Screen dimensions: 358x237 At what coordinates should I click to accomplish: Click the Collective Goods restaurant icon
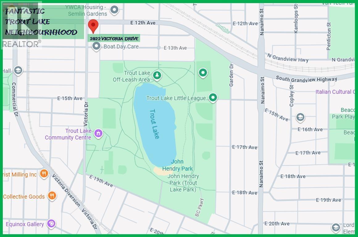pyautogui.click(x=52, y=196)
